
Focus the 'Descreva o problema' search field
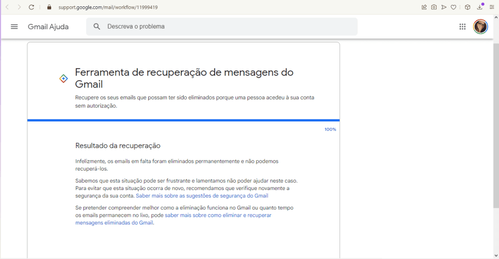coord(222,27)
